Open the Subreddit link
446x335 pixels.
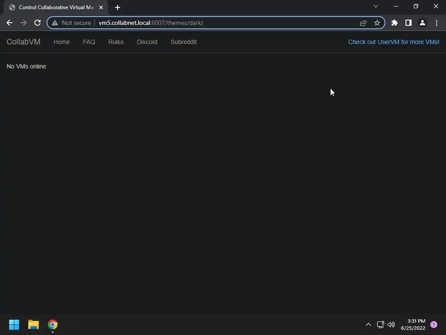click(184, 42)
